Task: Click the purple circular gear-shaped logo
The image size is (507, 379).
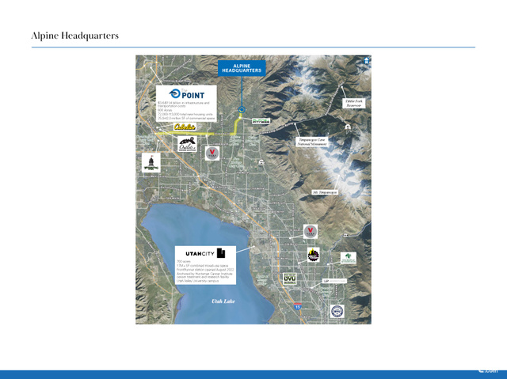Action: (x=313, y=255)
